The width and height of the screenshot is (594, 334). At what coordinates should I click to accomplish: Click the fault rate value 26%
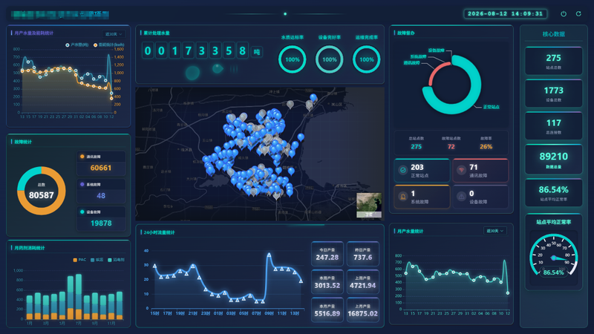[486, 146]
